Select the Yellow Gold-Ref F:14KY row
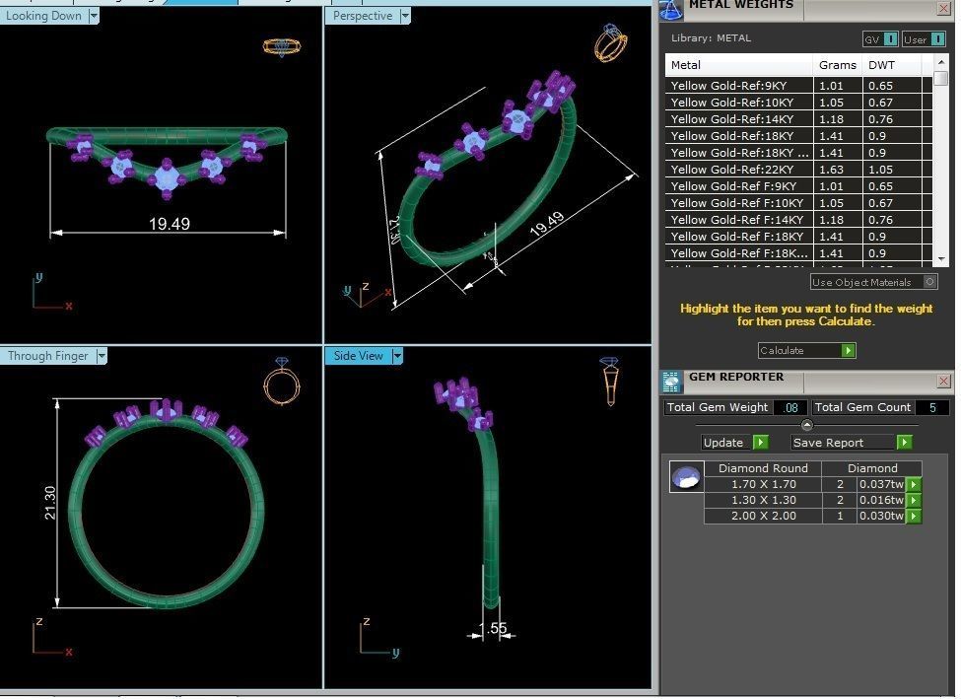This screenshot has height=699, width=961. pos(798,220)
